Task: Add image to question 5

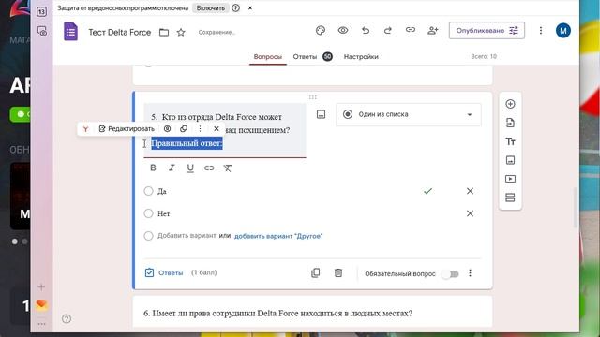Action: tap(321, 114)
